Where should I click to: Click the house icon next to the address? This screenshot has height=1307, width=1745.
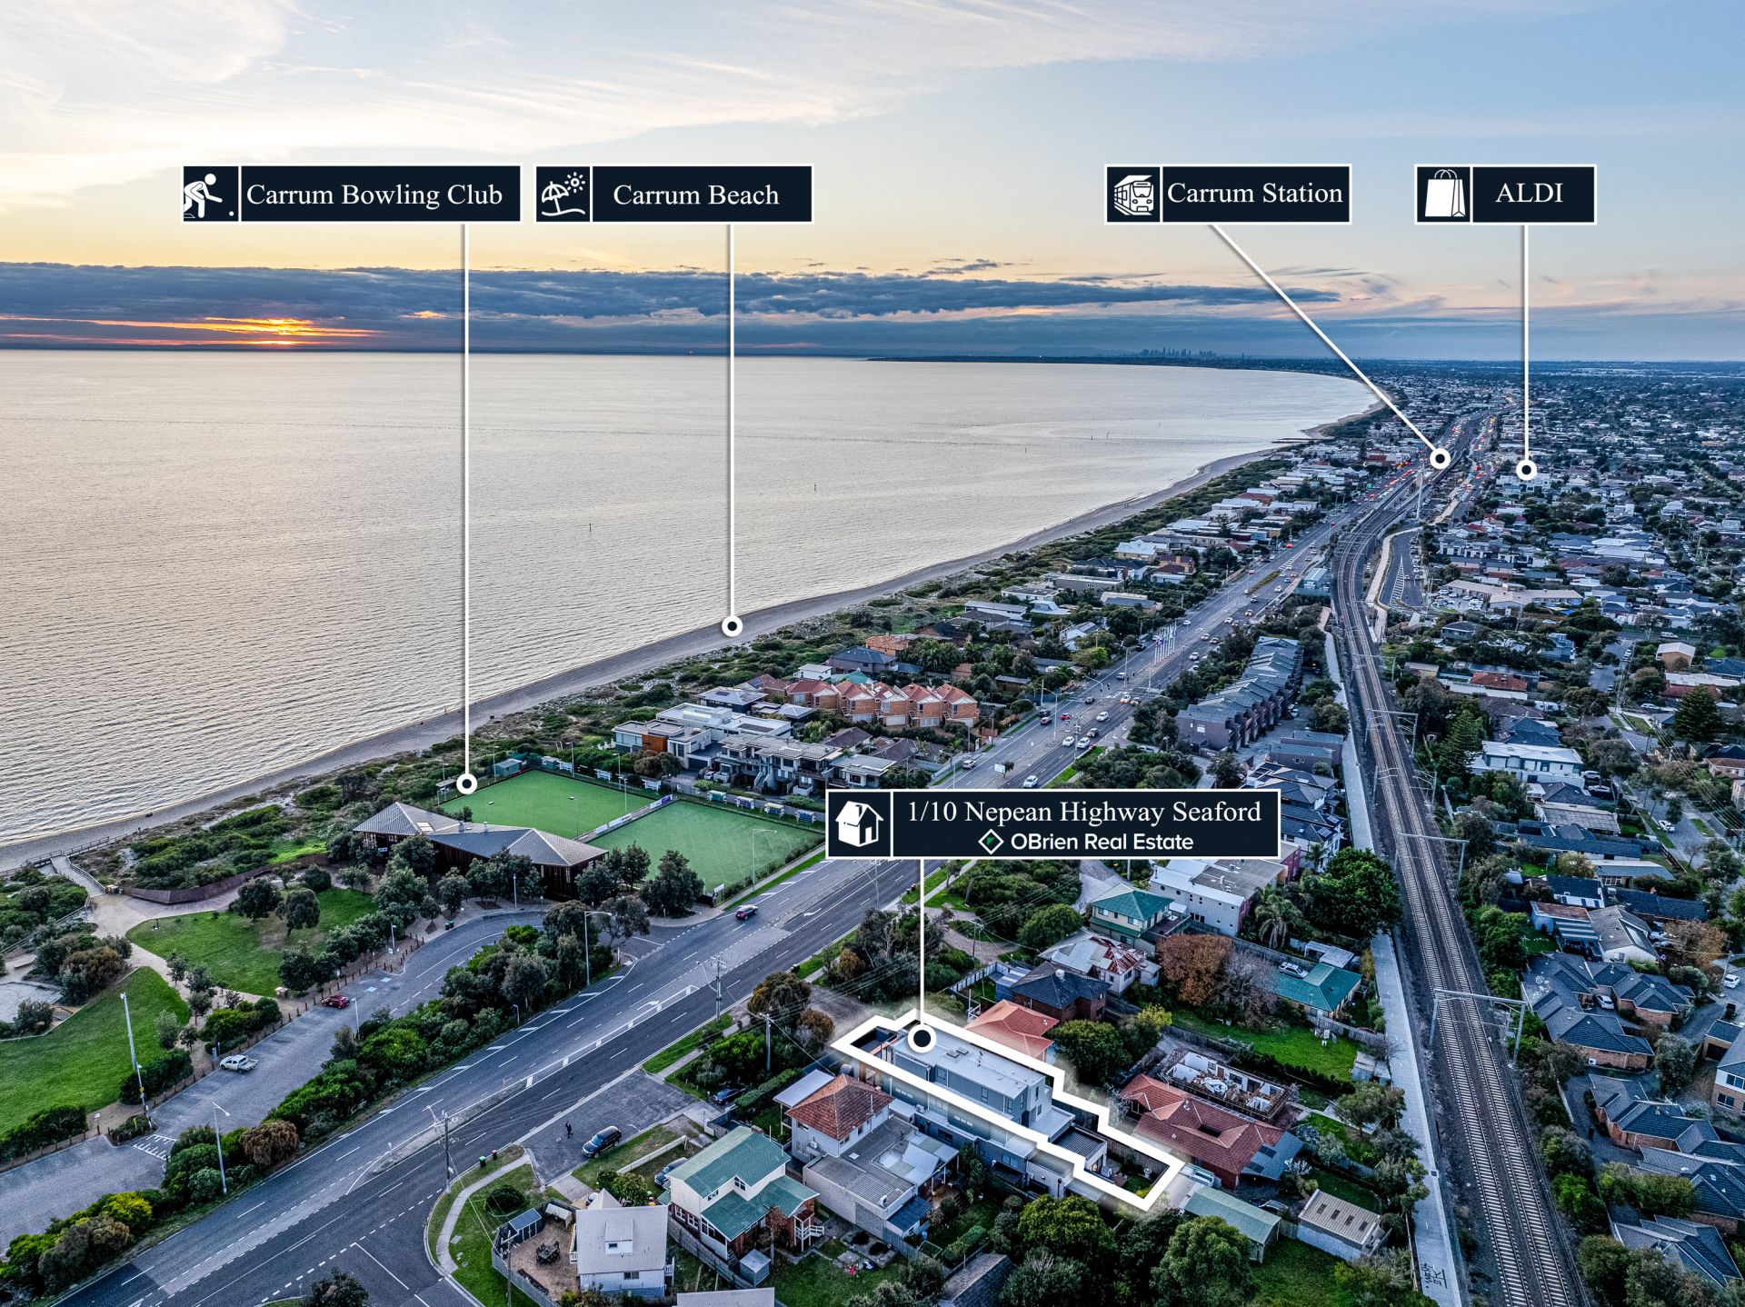[859, 823]
